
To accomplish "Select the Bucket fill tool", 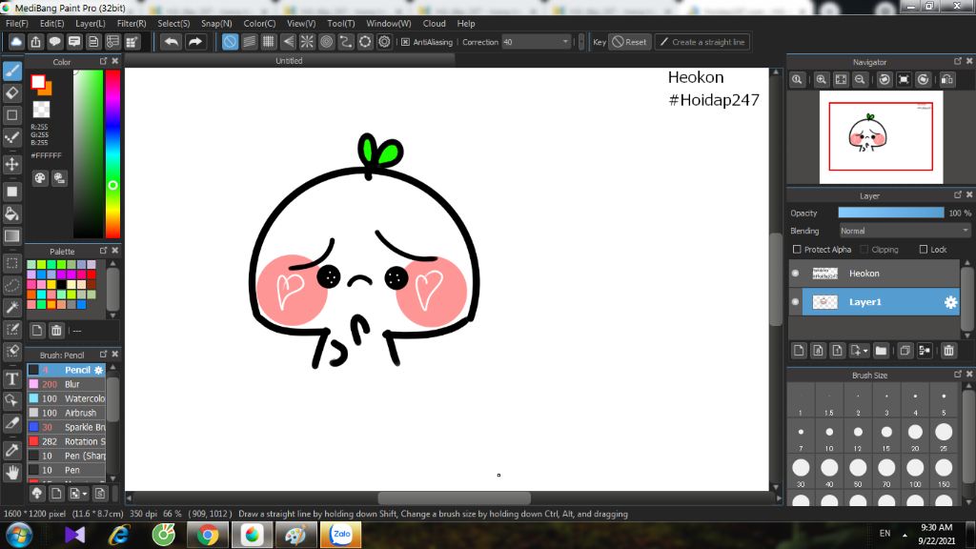I will pyautogui.click(x=11, y=214).
